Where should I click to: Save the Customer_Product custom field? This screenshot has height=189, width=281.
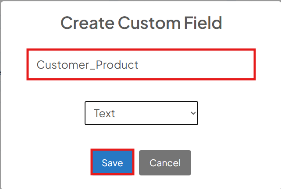point(112,162)
